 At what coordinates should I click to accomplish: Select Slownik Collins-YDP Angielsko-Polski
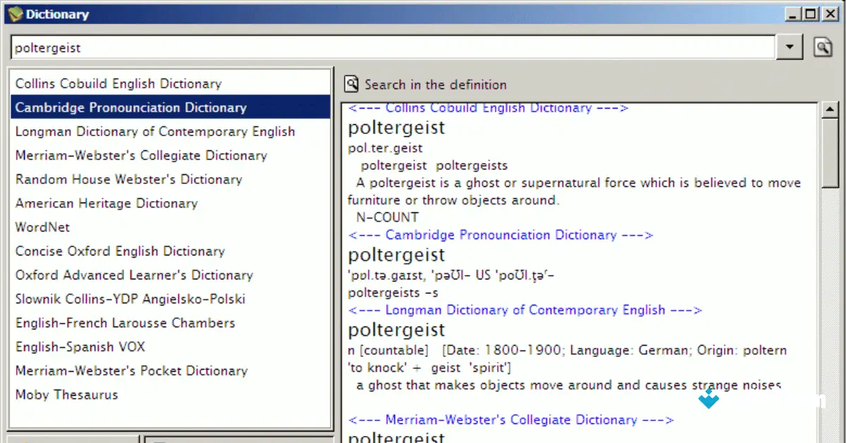tap(130, 299)
